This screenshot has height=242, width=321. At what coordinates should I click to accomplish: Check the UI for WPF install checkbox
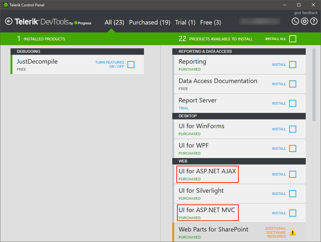pyautogui.click(x=293, y=149)
